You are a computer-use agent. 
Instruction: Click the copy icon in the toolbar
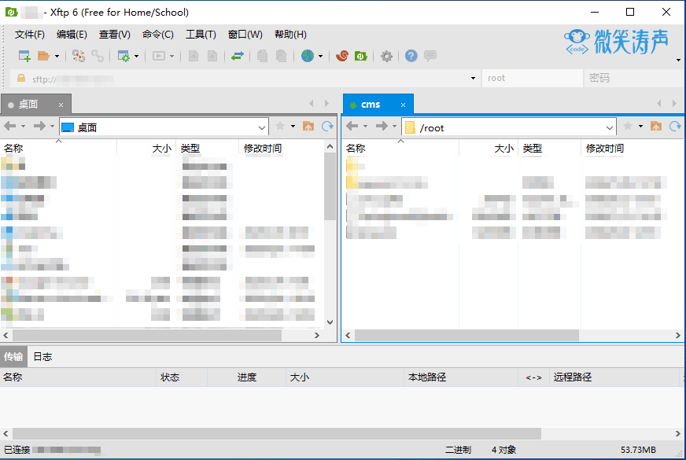pos(262,56)
